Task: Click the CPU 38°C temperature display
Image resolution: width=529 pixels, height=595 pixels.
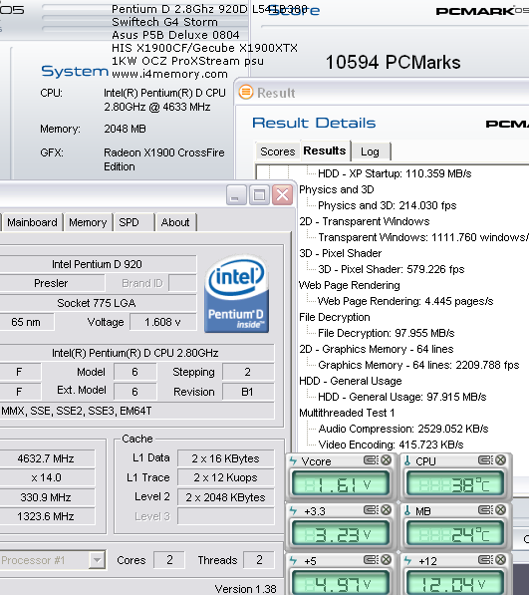Action: 454,483
